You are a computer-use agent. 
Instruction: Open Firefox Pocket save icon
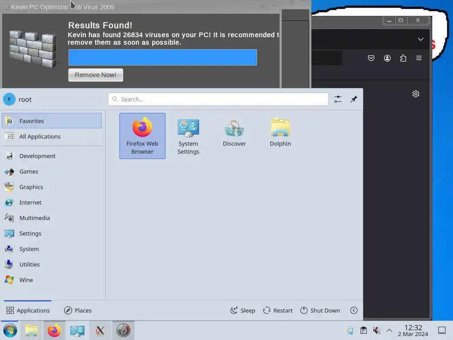[371, 58]
